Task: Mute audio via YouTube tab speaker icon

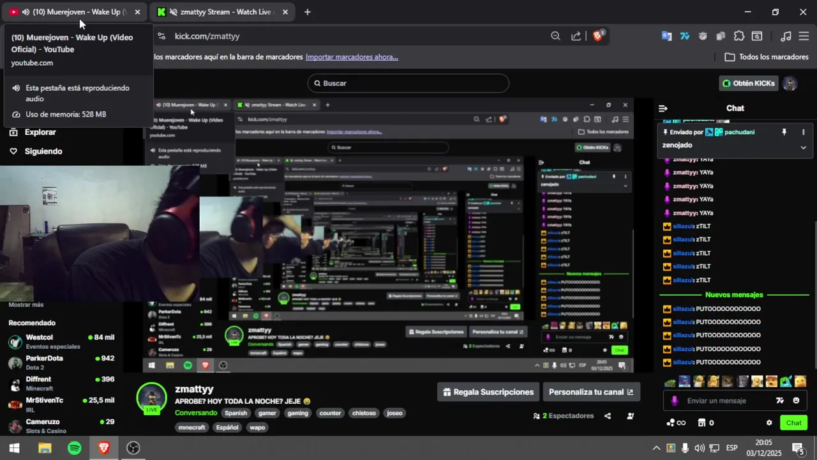Action: pos(26,12)
